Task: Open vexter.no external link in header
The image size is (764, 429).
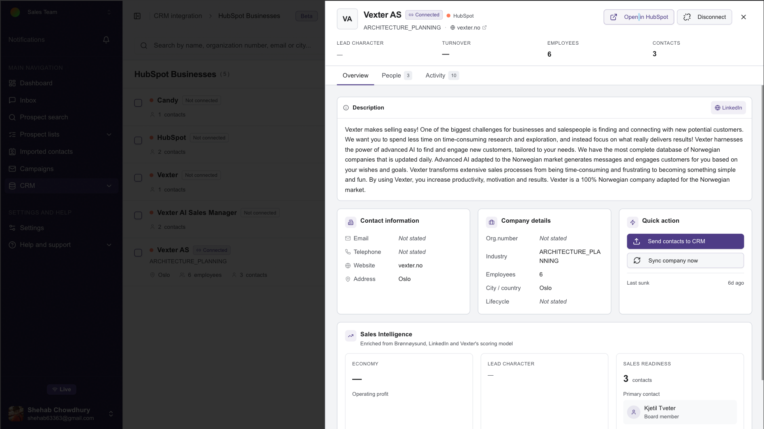Action: (469, 27)
